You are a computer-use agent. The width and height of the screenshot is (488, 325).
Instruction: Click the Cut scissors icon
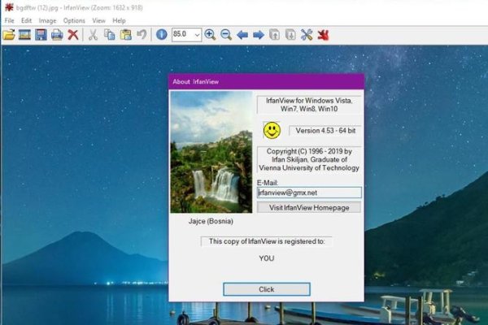tap(93, 35)
